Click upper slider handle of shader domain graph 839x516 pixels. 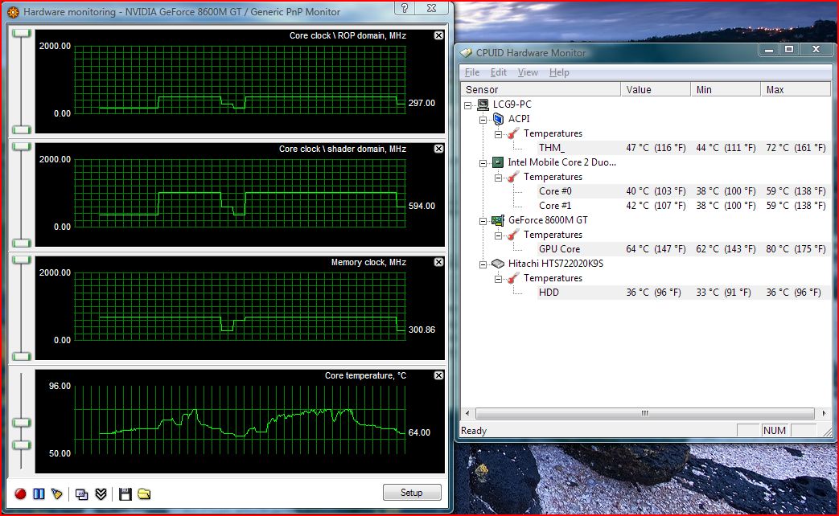[22, 147]
